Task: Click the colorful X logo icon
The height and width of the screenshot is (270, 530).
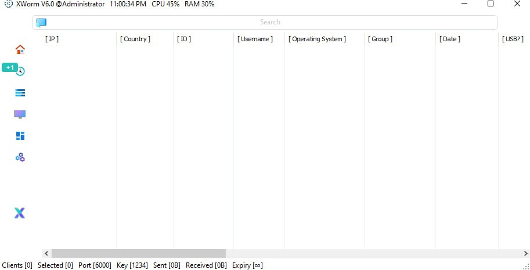Action: 20,213
